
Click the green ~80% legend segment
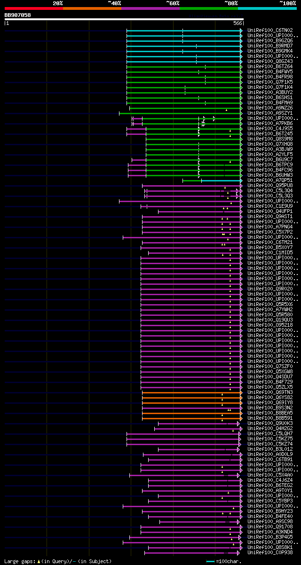(x=208, y=8)
